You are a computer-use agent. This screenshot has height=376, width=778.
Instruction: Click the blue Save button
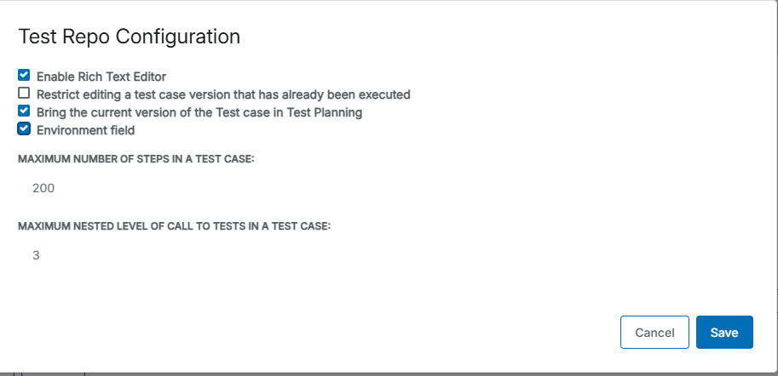click(724, 333)
